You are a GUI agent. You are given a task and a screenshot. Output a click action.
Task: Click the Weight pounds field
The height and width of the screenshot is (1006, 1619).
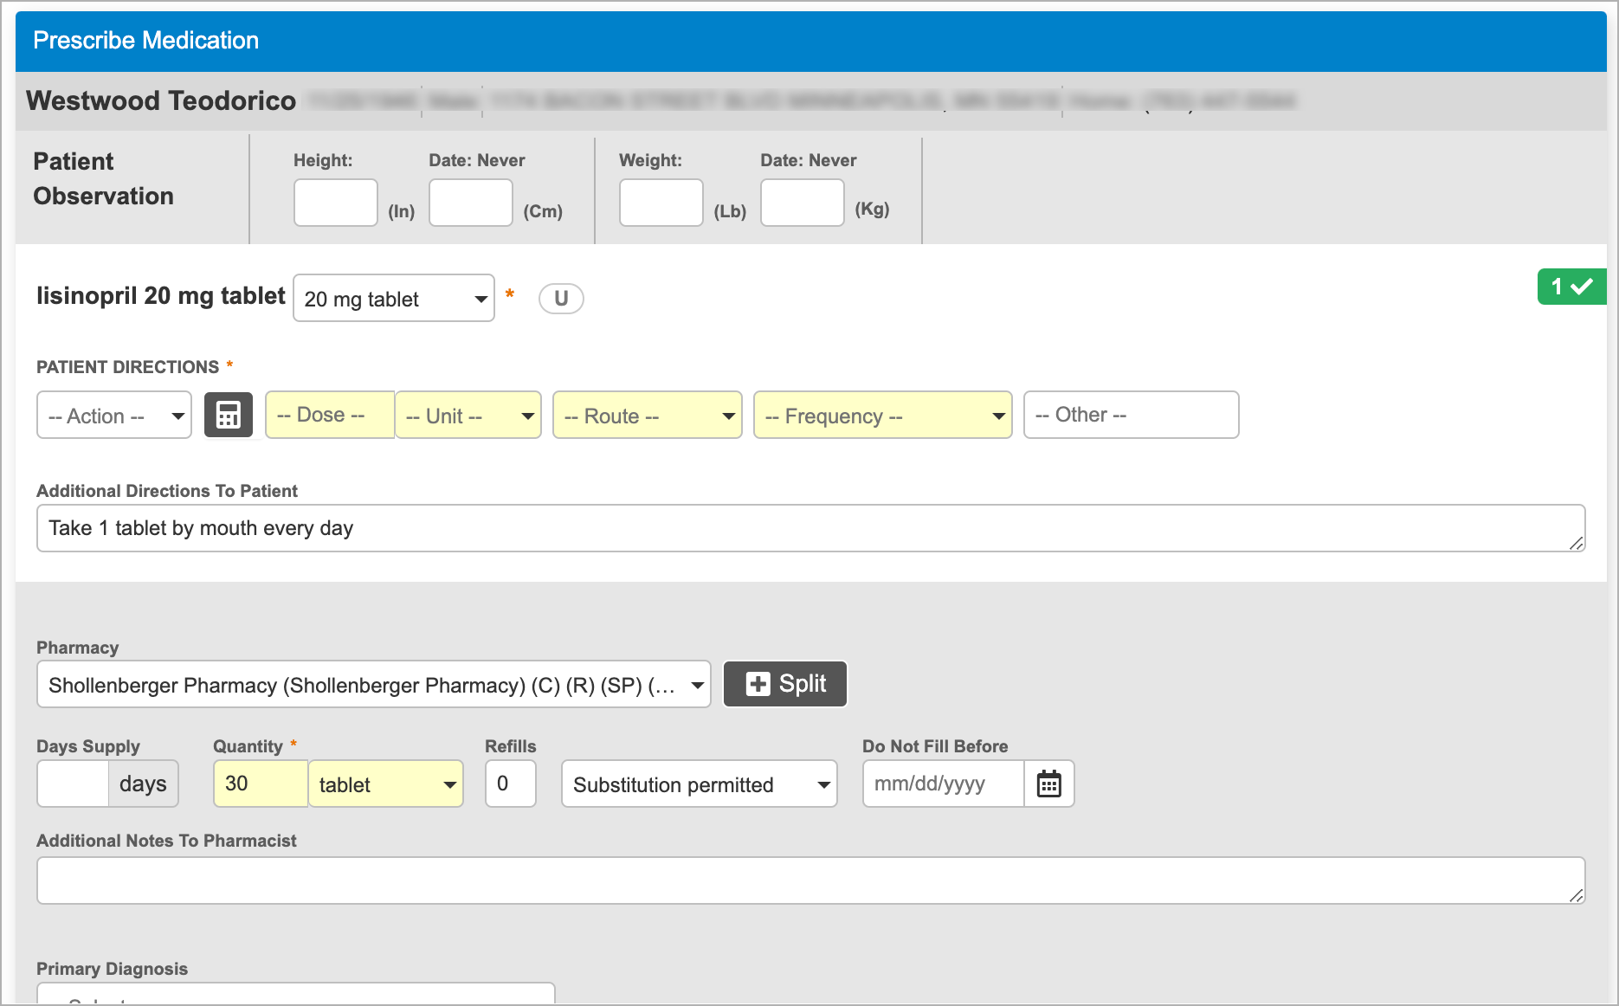[x=661, y=203]
